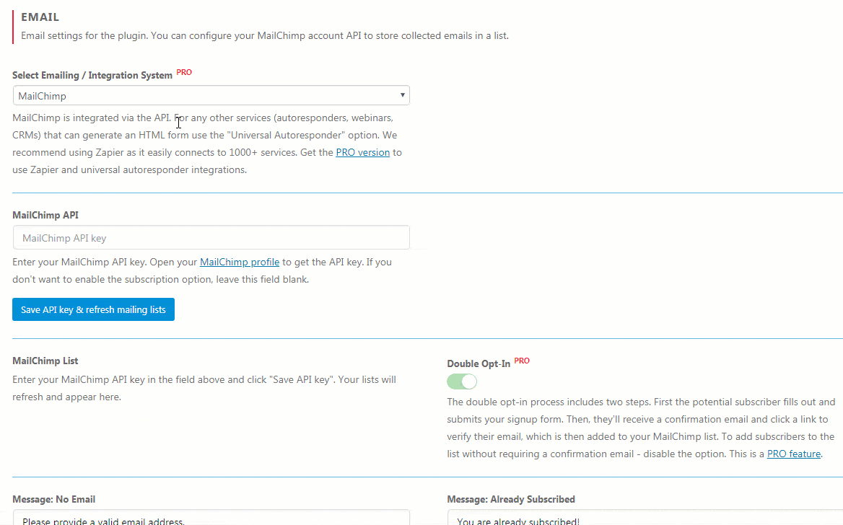This screenshot has height=525, width=843.
Task: Click the PRO badge beside Select Emailing System
Action: (185, 72)
